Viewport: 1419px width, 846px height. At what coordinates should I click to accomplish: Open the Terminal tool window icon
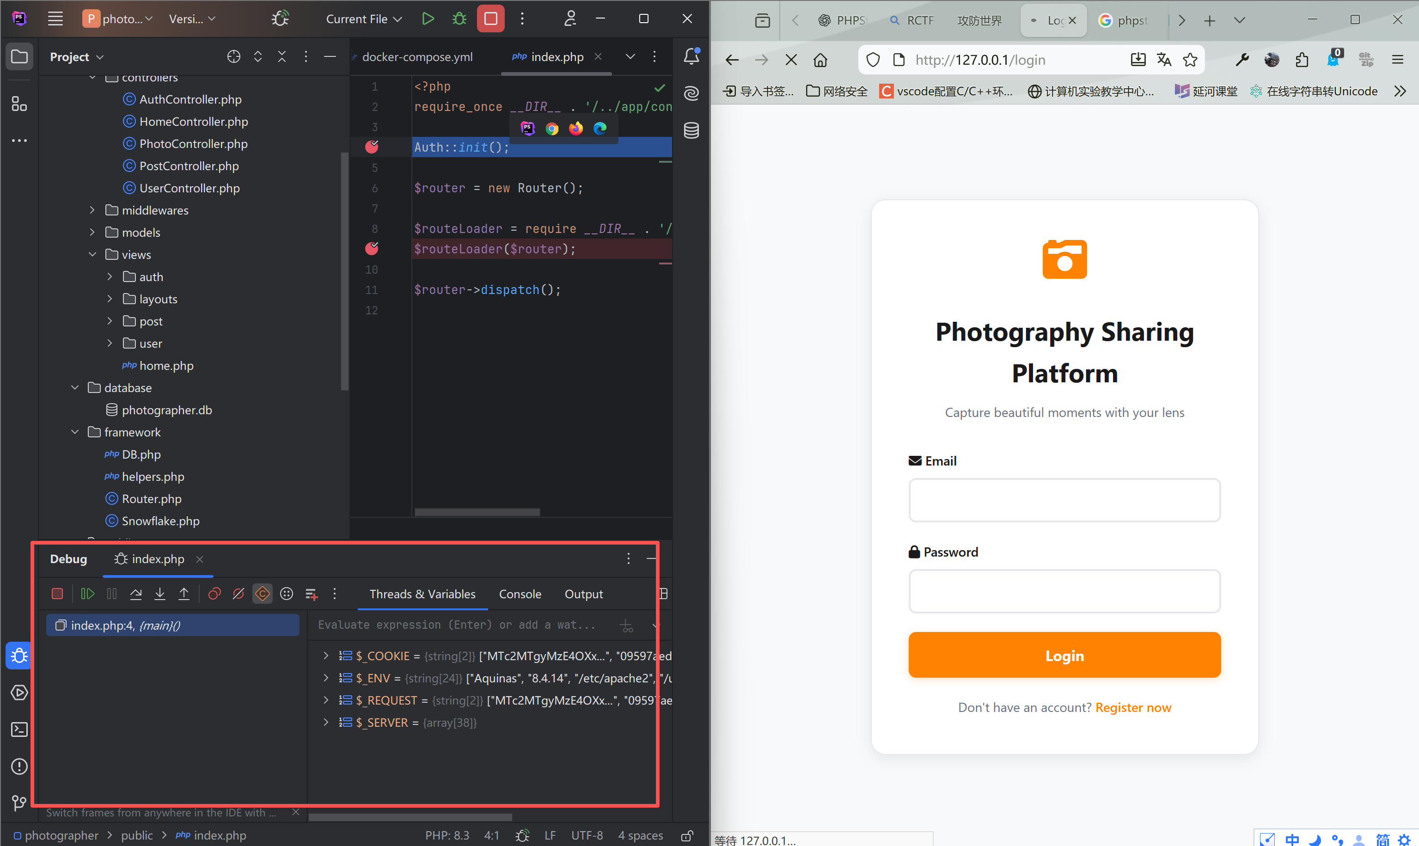click(x=19, y=729)
